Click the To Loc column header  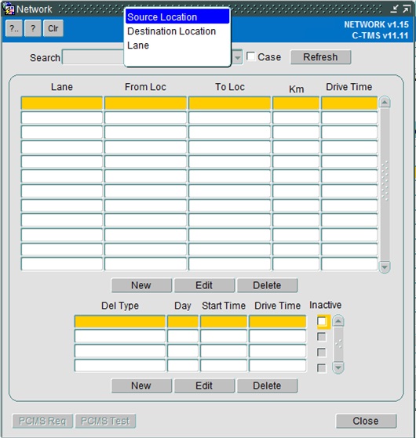click(230, 87)
